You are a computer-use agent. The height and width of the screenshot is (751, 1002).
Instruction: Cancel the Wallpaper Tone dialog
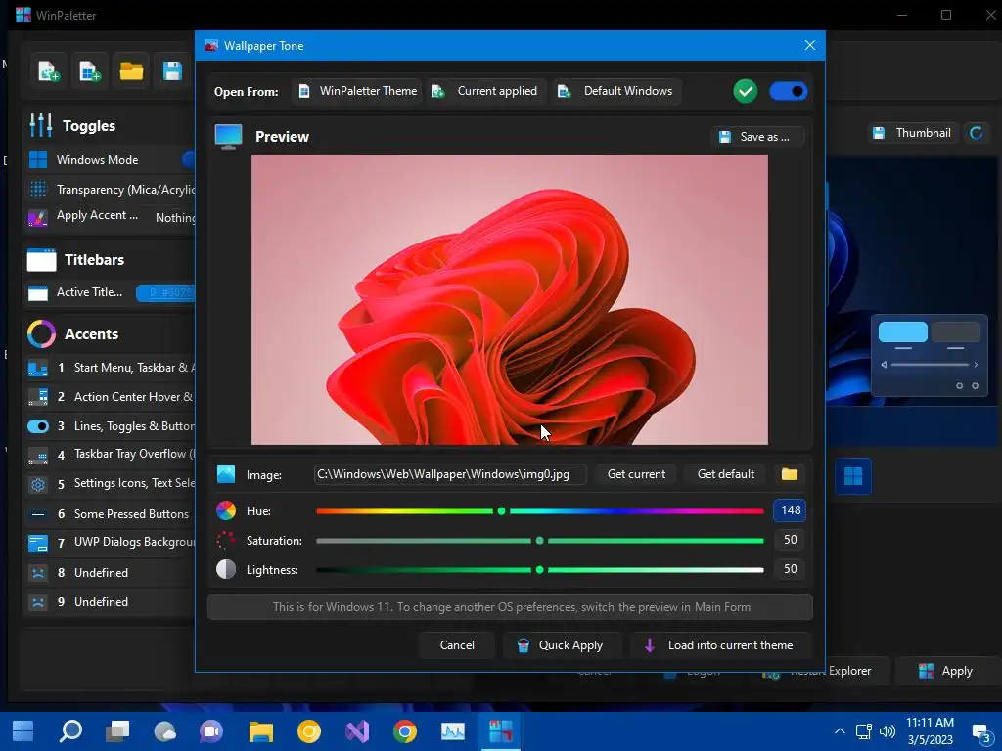457,645
